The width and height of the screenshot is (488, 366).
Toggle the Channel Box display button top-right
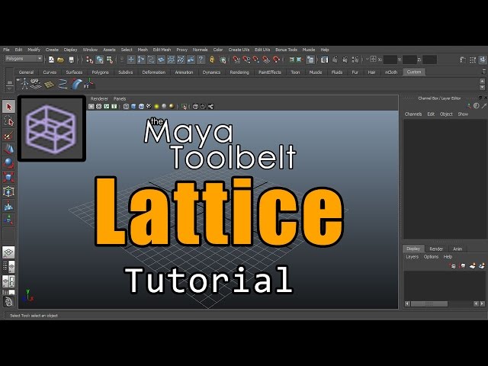click(483, 59)
